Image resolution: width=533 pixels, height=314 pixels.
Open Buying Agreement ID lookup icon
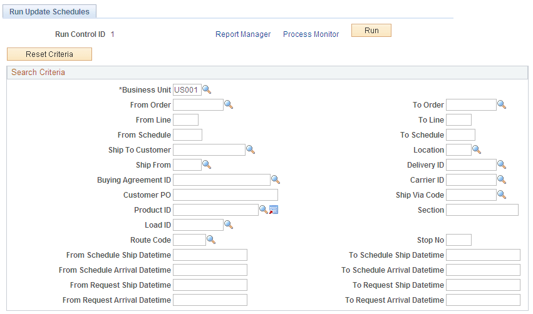[x=276, y=180]
